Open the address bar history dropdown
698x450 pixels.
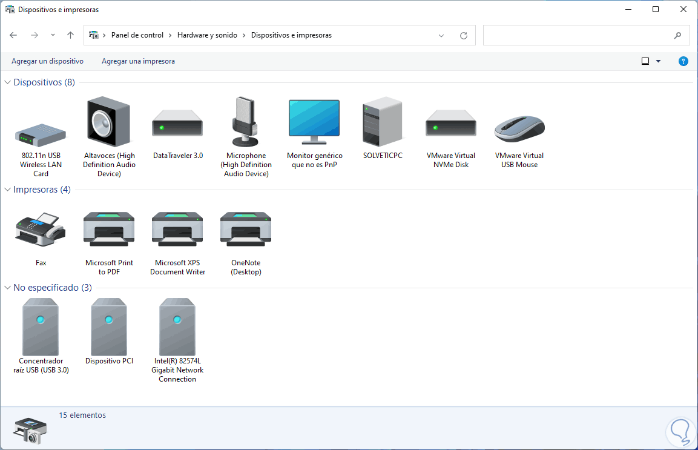pyautogui.click(x=441, y=36)
